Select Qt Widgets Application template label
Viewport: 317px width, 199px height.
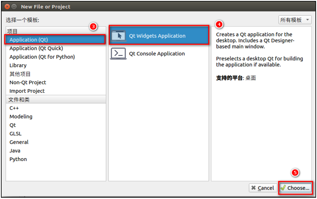(157, 36)
